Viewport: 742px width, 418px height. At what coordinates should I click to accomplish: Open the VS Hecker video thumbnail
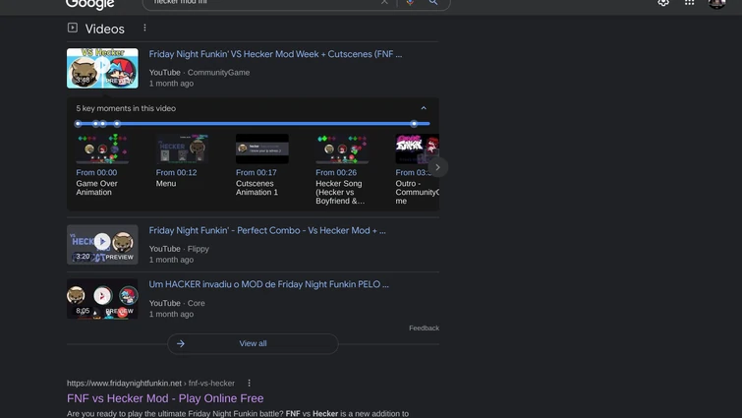point(102,68)
